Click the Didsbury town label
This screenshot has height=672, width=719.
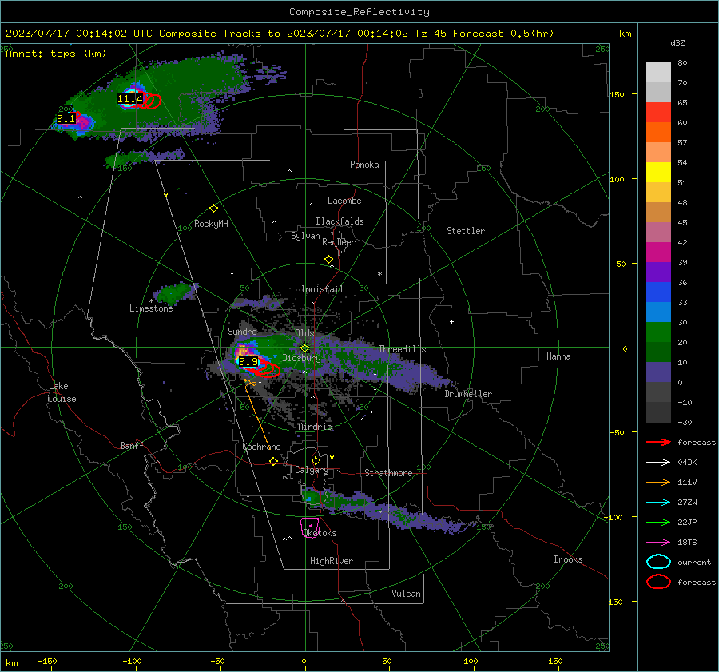point(302,358)
